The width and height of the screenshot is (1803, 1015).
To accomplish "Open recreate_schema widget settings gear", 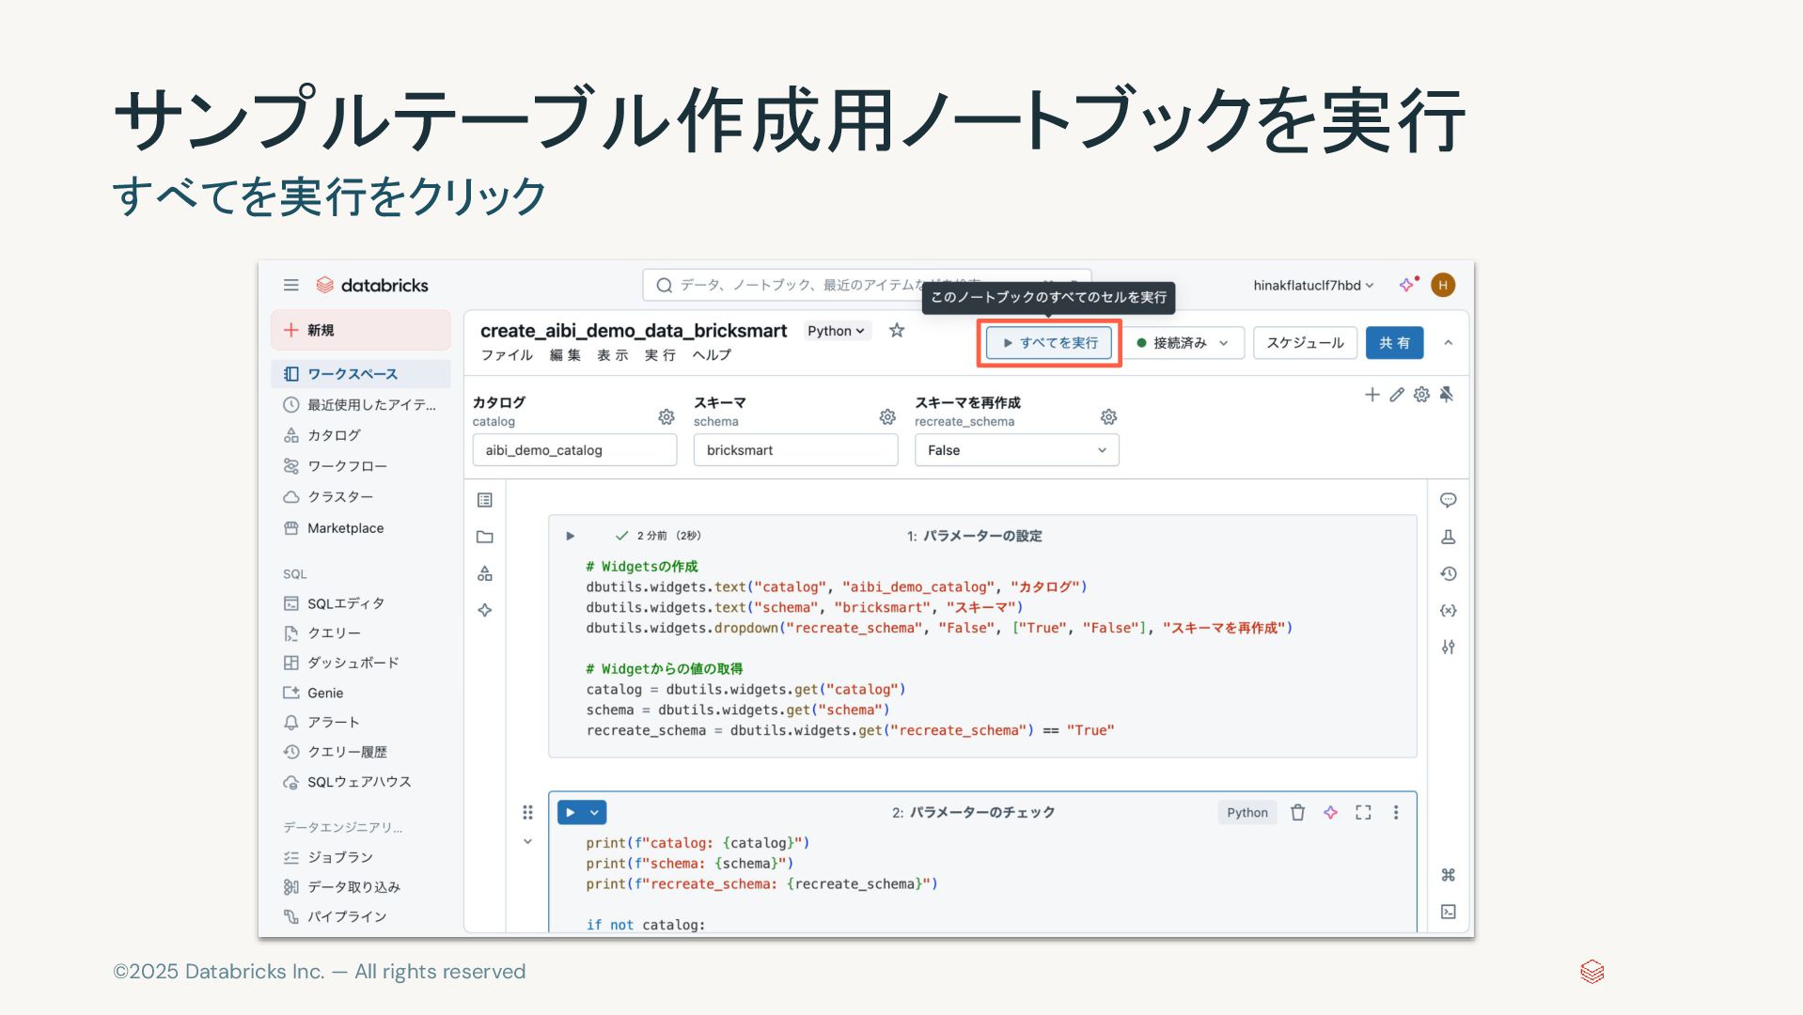I will (1109, 416).
